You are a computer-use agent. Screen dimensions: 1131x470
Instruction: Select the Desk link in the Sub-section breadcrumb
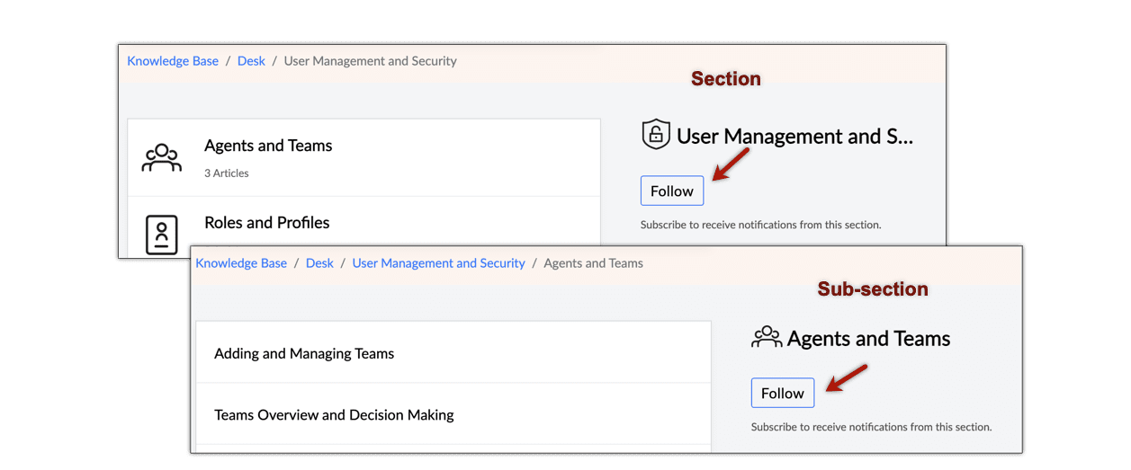pos(319,263)
